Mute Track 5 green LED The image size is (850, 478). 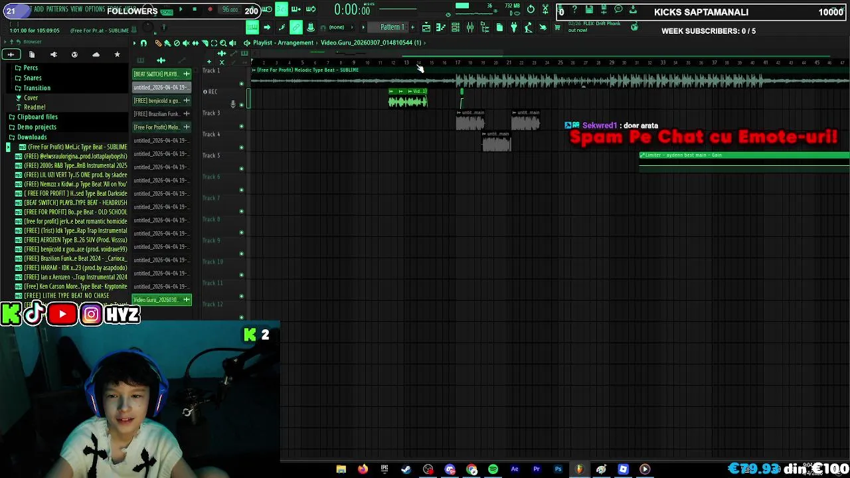[242, 168]
